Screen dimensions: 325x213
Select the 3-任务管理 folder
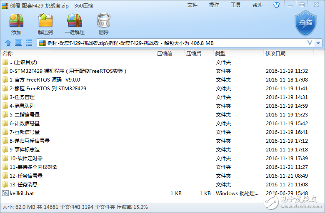click(x=22, y=97)
